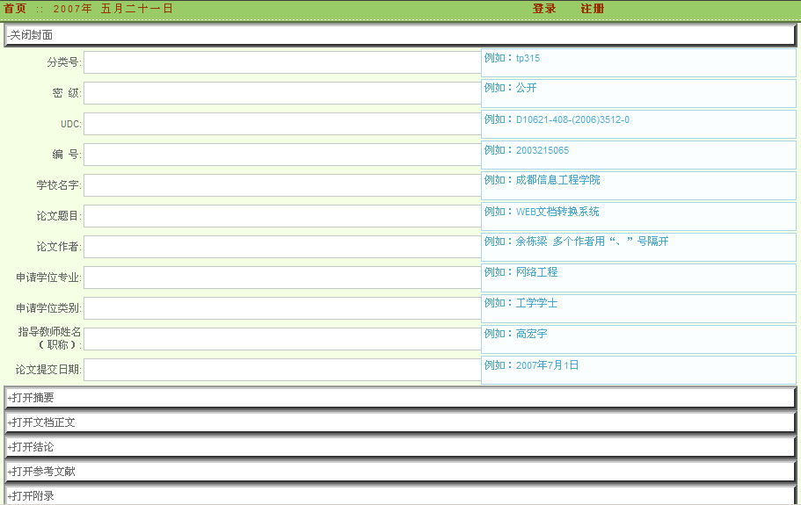This screenshot has height=505, width=801.
Task: Go to the 首页 home link
Action: coord(15,9)
